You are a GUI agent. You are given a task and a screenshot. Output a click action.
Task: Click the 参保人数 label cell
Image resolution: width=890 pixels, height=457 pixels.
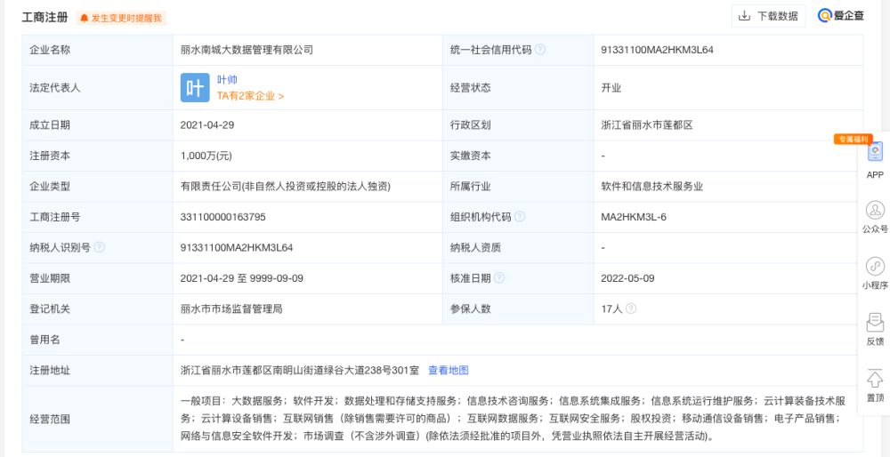518,309
